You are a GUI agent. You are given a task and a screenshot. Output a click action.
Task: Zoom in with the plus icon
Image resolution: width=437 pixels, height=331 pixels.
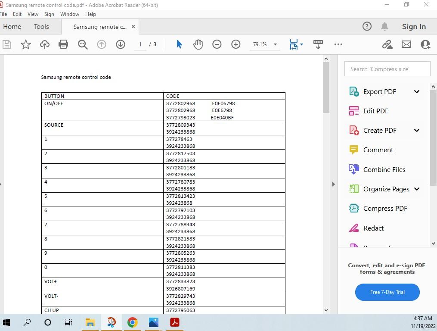tap(236, 44)
